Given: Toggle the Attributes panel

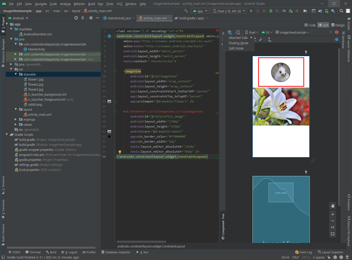Looking at the screenshot, I should coord(343,40).
